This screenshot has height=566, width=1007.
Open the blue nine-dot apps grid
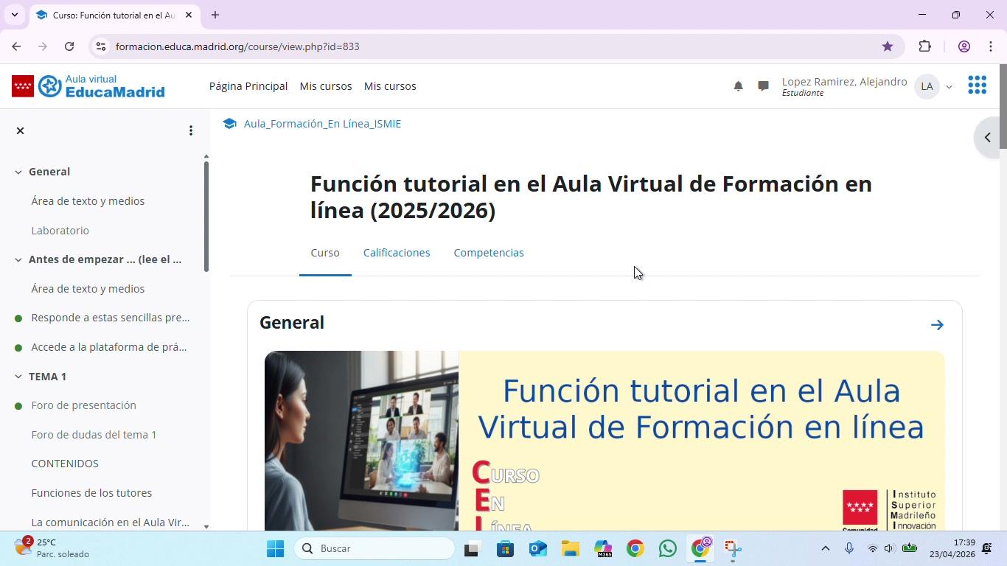pyautogui.click(x=977, y=85)
